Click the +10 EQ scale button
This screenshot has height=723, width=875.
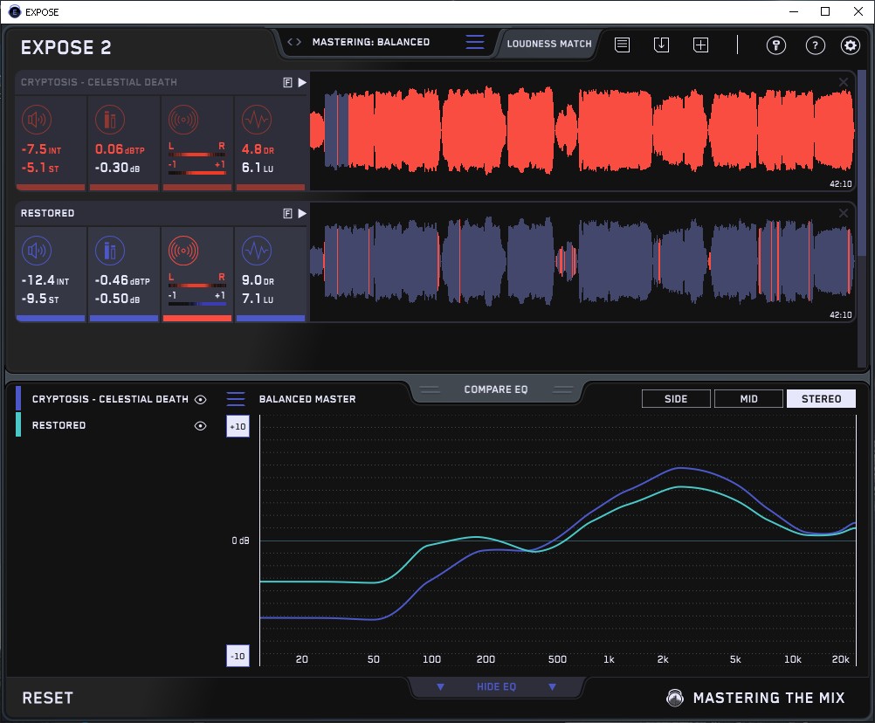(238, 426)
